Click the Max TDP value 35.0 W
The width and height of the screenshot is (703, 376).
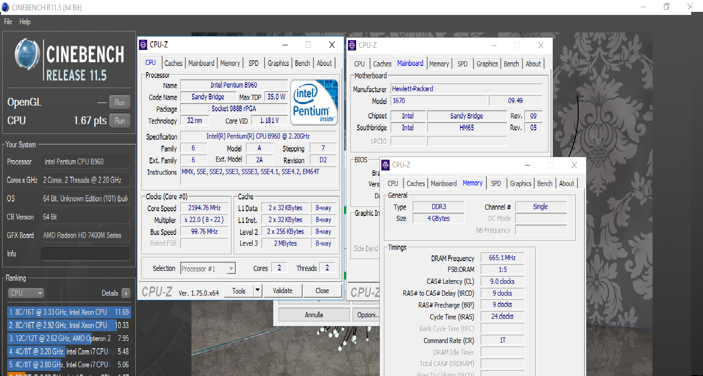coord(276,97)
